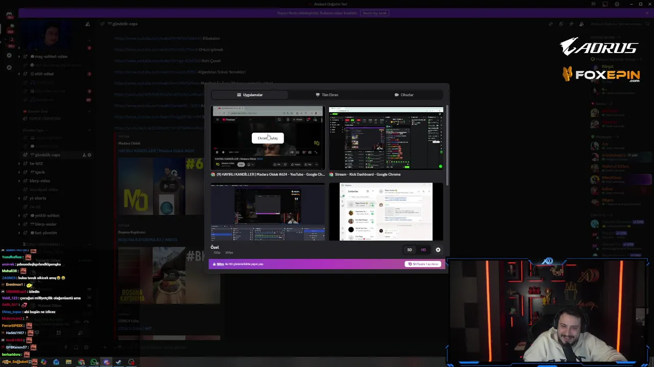The width and height of the screenshot is (654, 367).
Task: Choose SD stream quality
Action: point(409,250)
